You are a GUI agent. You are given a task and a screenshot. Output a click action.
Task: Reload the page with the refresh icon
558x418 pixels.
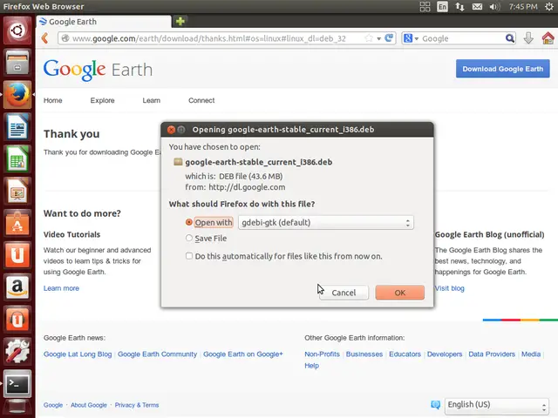389,38
